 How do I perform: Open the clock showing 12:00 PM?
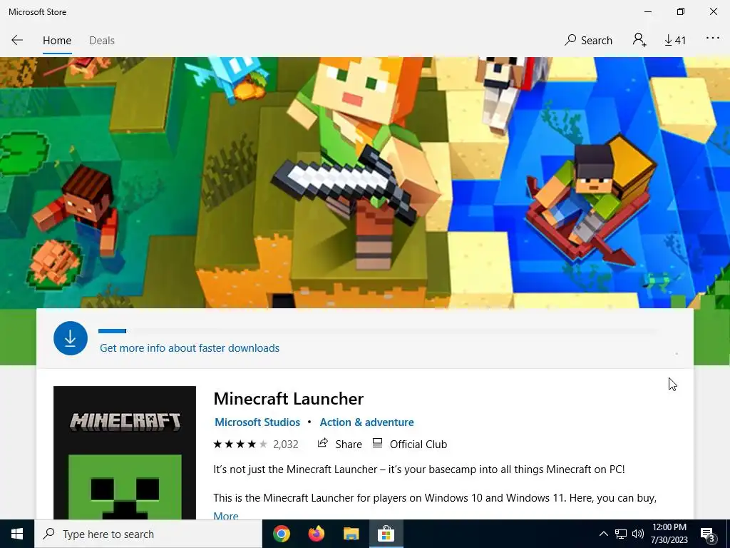tap(669, 534)
